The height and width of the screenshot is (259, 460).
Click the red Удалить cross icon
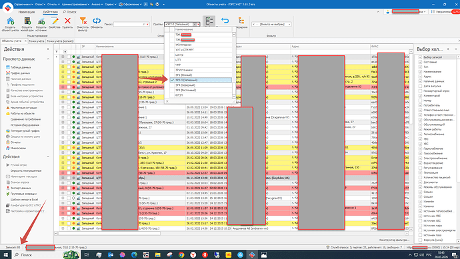point(67,21)
